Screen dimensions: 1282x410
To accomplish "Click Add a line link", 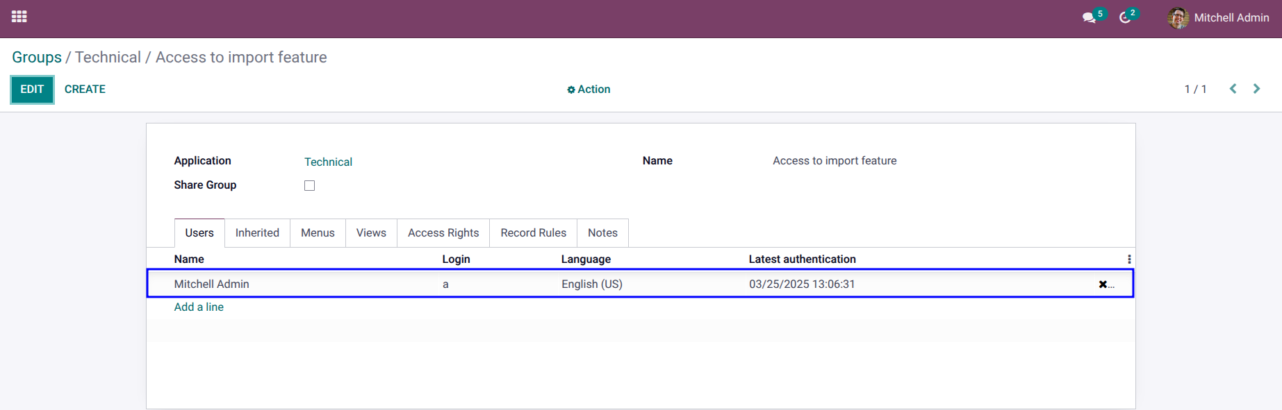I will (199, 307).
